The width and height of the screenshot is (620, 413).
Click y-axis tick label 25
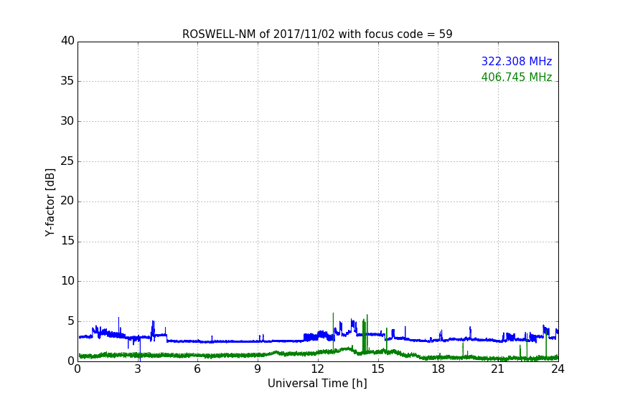pyautogui.click(x=67, y=161)
